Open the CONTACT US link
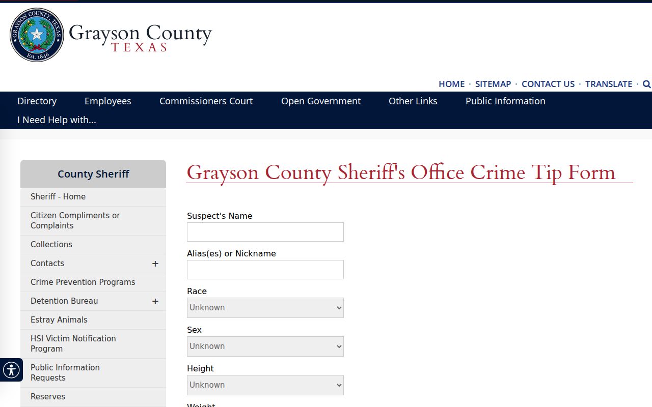The height and width of the screenshot is (407, 652). pos(548,84)
